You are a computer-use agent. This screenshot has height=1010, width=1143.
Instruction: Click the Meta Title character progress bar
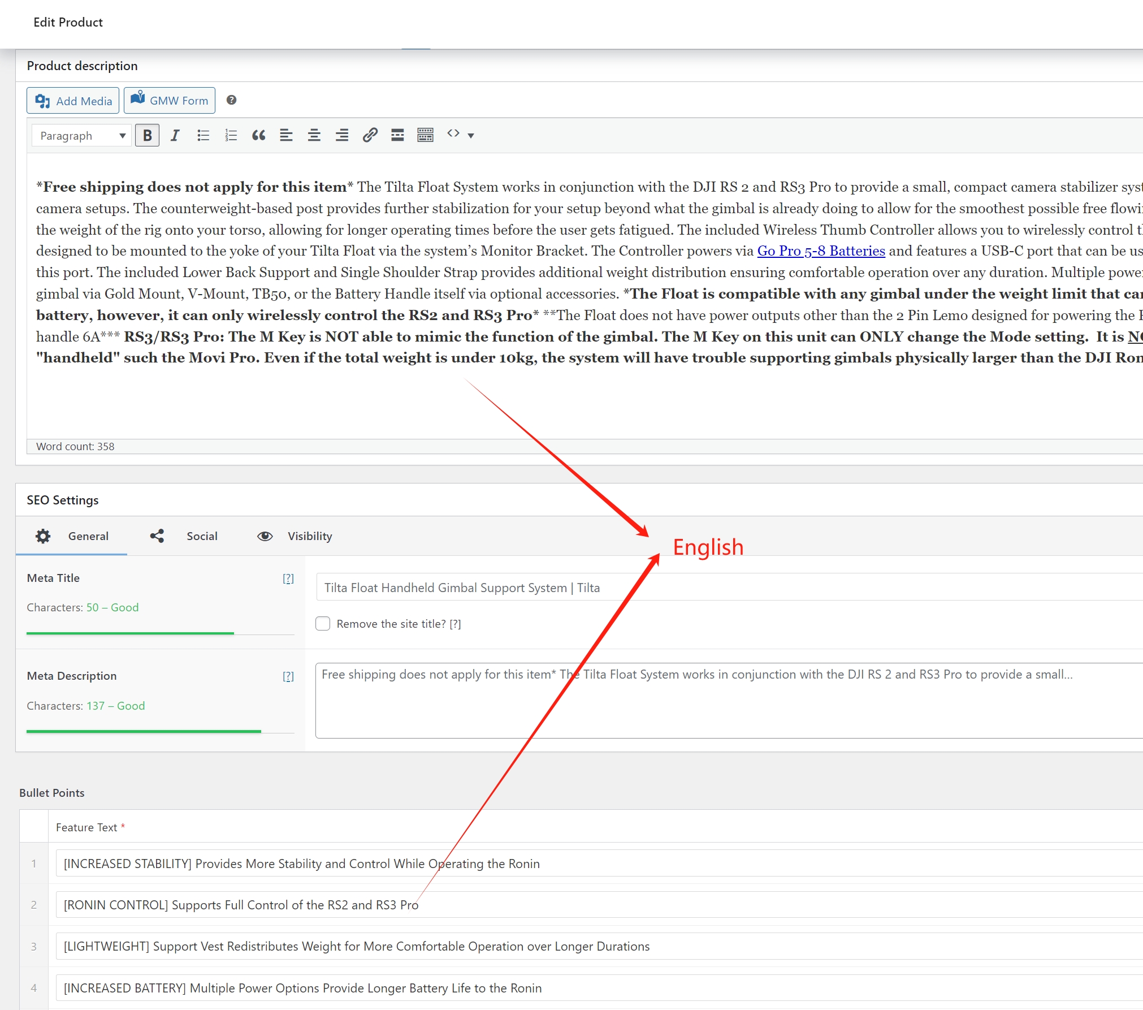pyautogui.click(x=161, y=633)
